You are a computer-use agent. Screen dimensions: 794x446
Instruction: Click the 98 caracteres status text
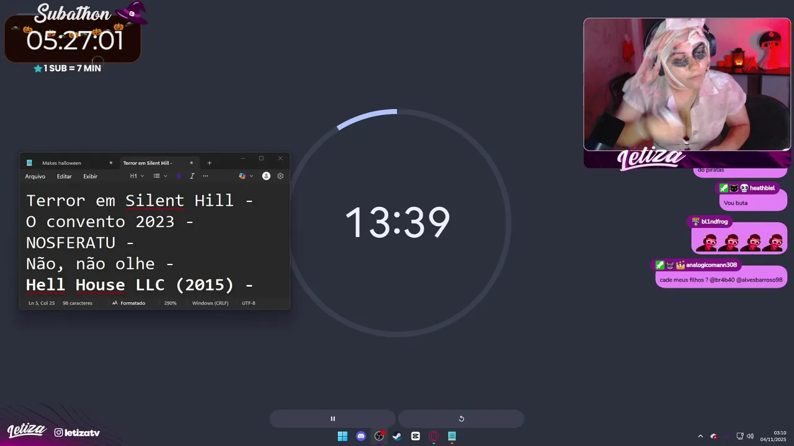(78, 303)
